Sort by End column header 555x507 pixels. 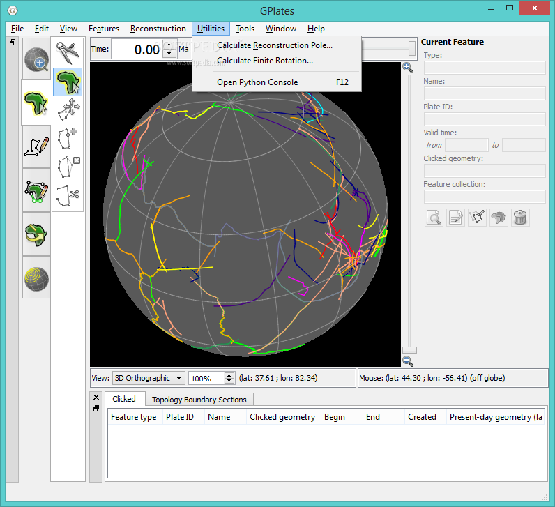[x=383, y=417]
